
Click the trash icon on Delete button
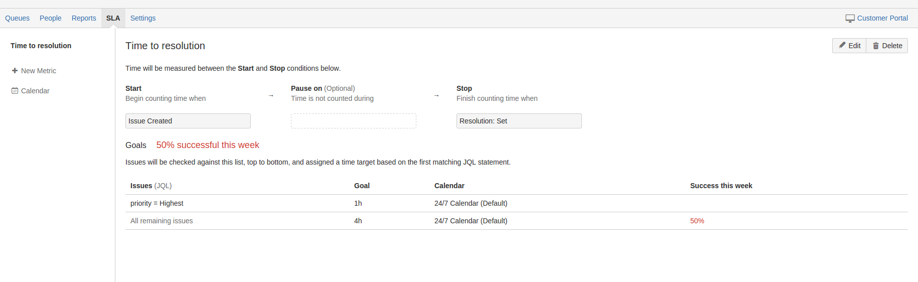click(x=876, y=46)
